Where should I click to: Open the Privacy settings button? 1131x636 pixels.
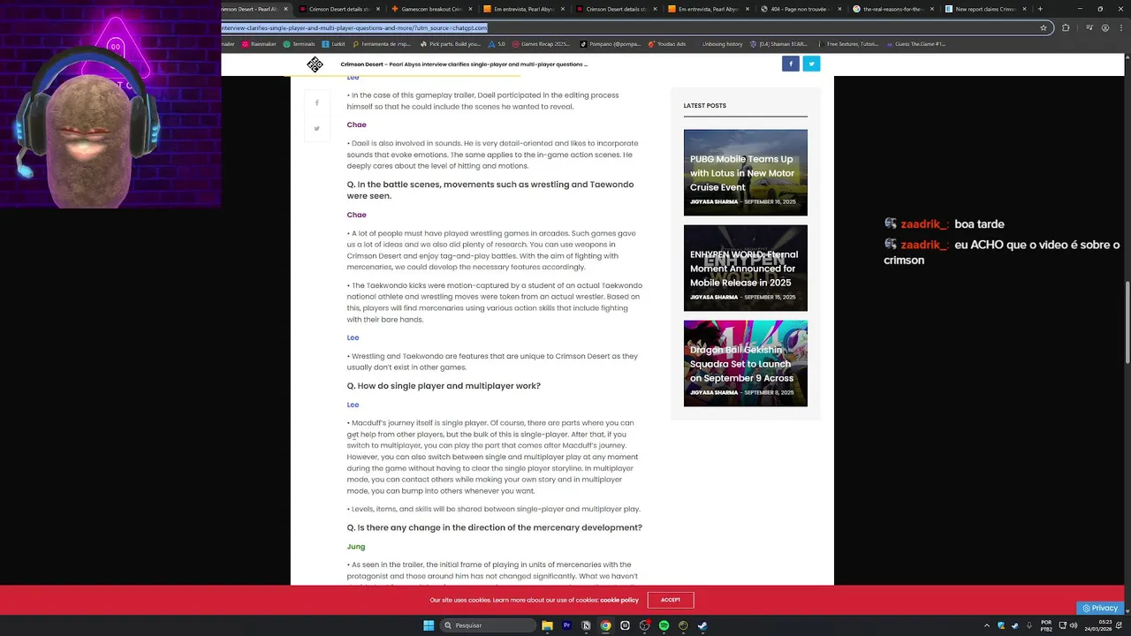tap(1100, 608)
